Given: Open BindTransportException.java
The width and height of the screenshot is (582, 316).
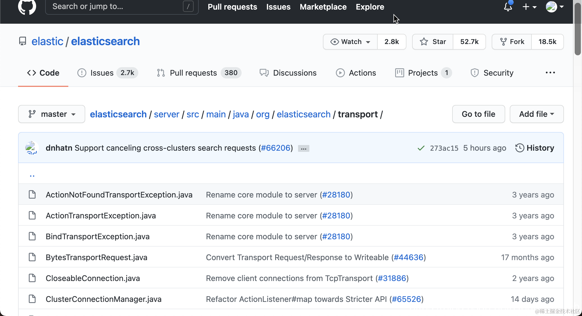Looking at the screenshot, I should coord(98,236).
